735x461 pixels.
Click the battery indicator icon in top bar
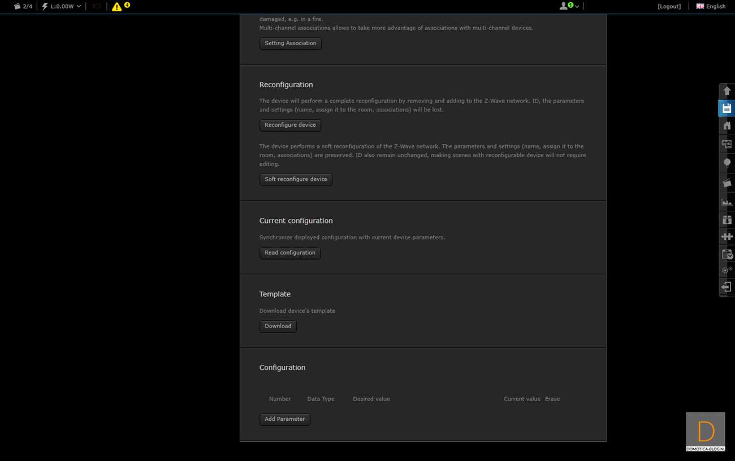click(x=96, y=6)
